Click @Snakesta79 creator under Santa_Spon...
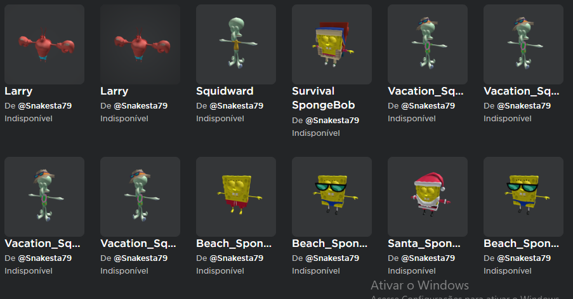 point(428,258)
